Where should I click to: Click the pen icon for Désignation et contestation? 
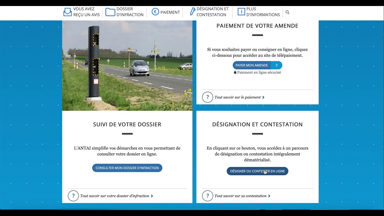coord(192,12)
